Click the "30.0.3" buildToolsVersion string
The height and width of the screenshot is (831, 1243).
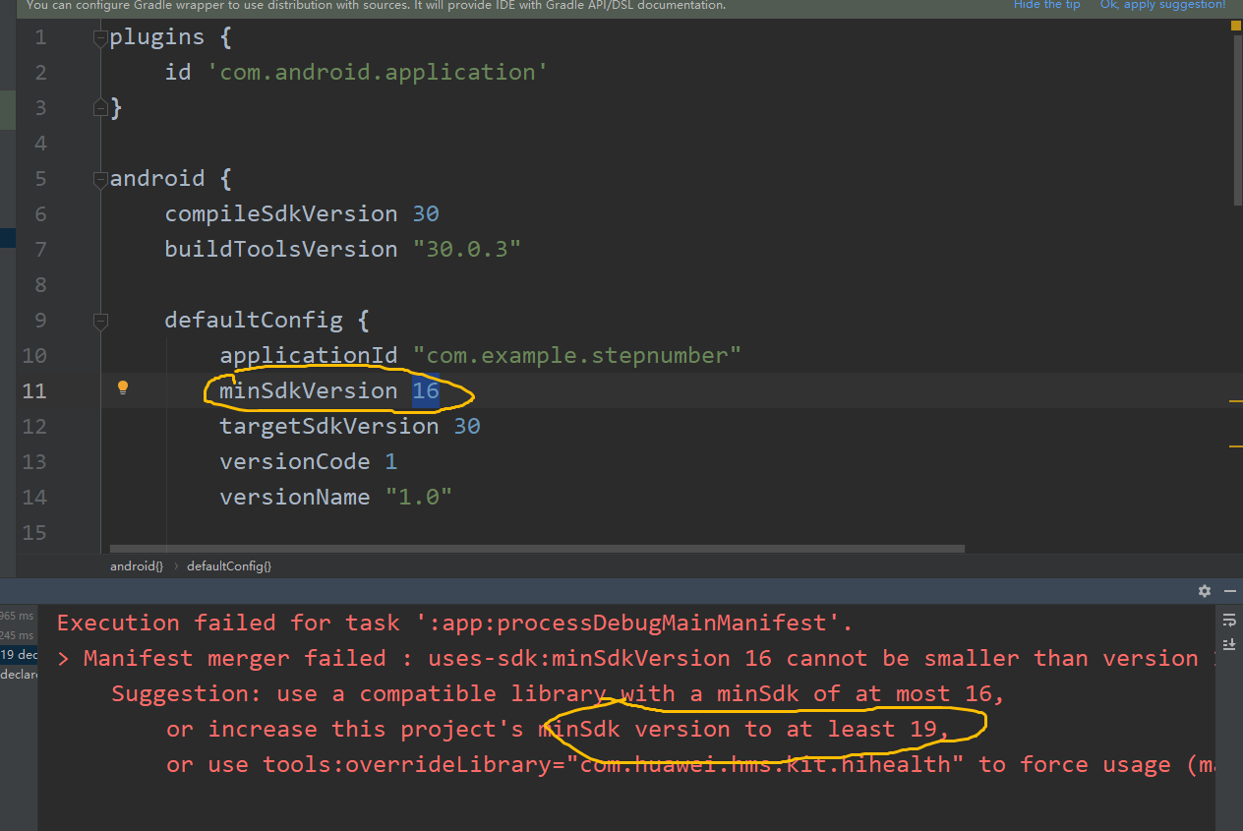click(x=467, y=249)
